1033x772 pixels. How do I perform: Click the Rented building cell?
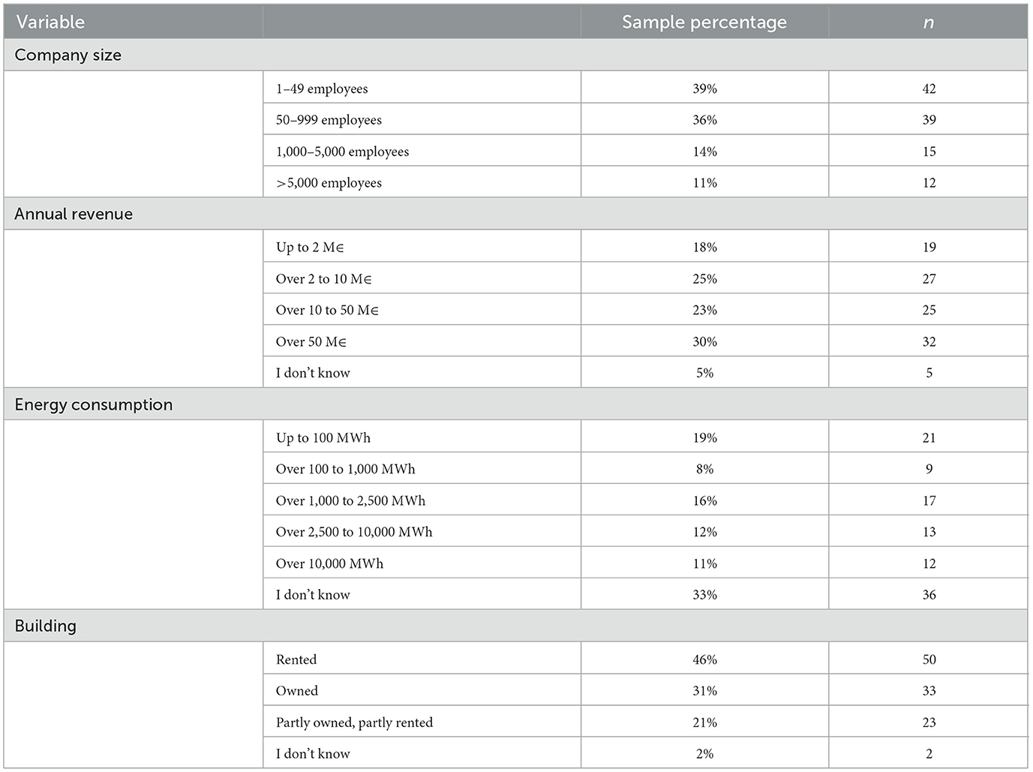pos(296,659)
